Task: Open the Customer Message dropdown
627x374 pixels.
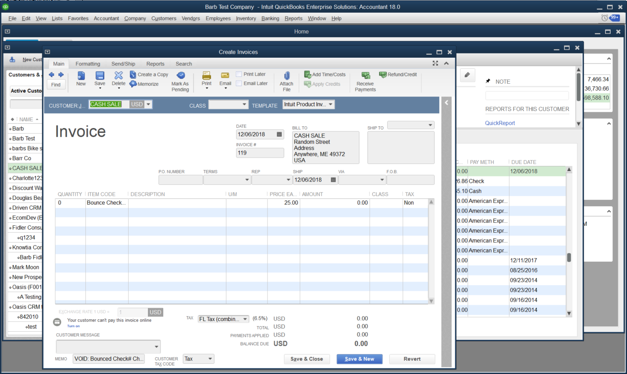Action: [156, 347]
